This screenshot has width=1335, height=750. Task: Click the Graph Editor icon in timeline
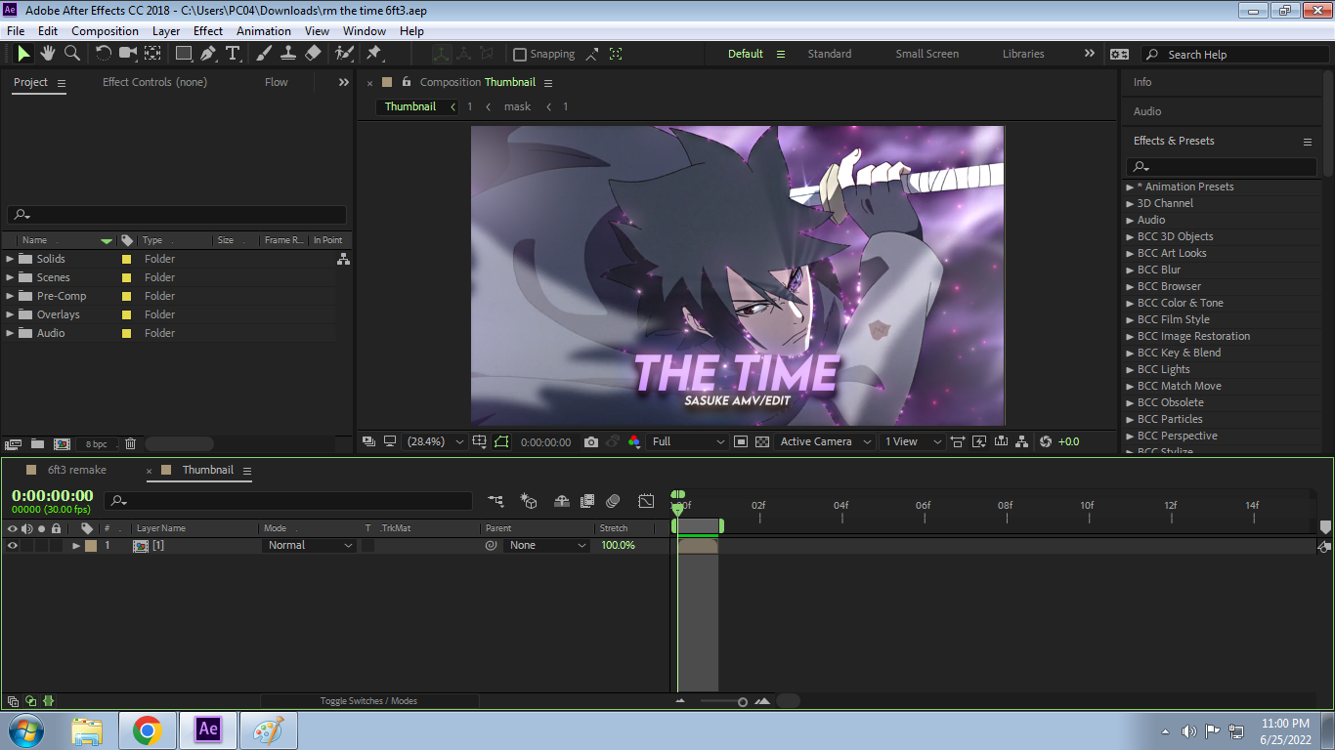click(646, 501)
